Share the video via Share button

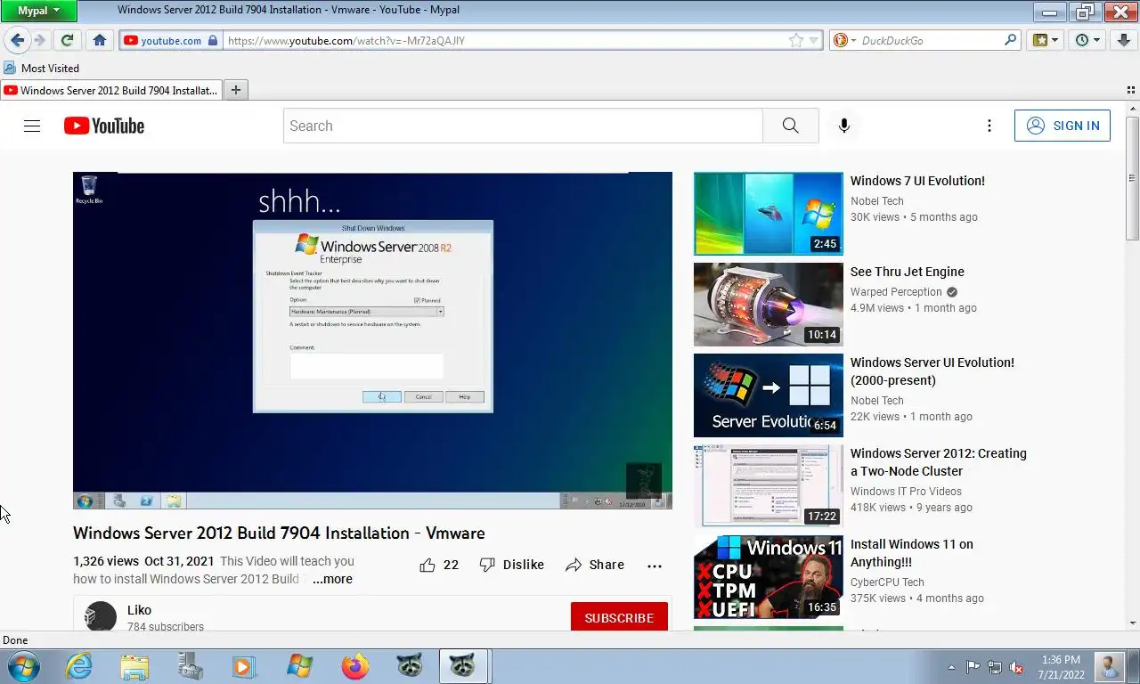[595, 565]
